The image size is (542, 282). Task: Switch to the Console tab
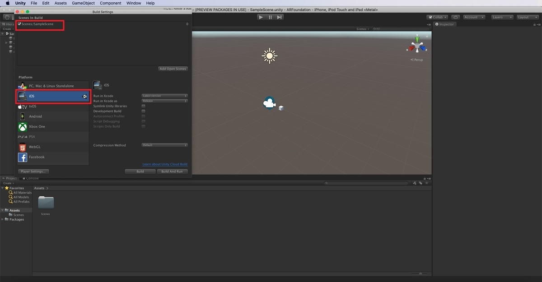tap(31, 178)
